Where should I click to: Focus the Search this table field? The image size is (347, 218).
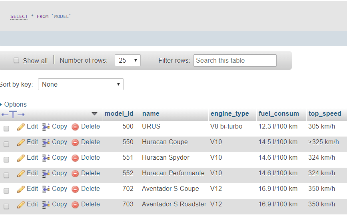(235, 60)
